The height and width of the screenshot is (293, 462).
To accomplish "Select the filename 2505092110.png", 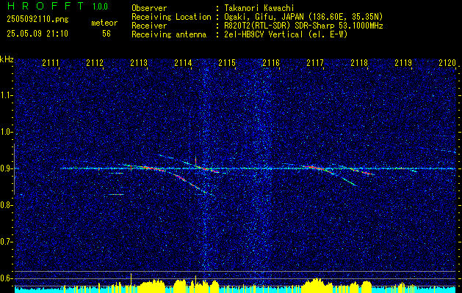I will click(x=37, y=20).
